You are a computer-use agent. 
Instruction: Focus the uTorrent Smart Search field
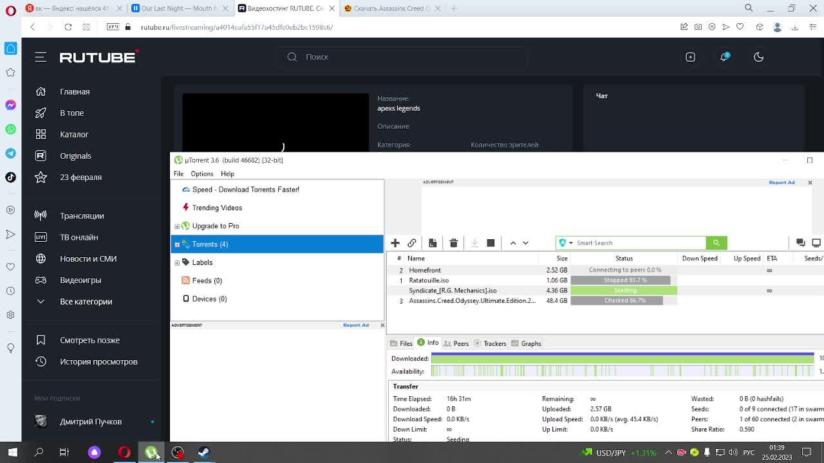tap(640, 243)
